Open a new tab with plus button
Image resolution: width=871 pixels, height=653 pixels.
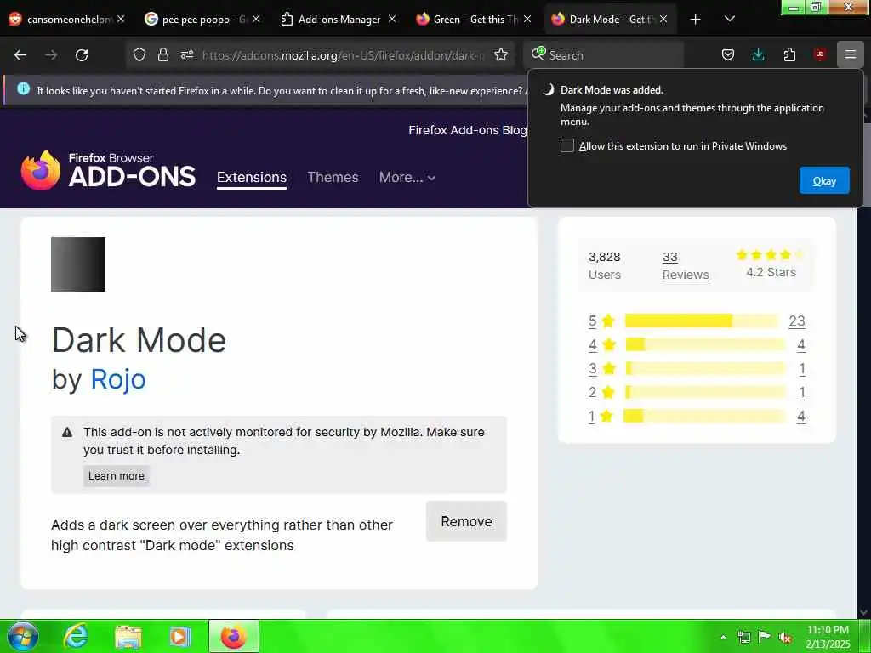pyautogui.click(x=696, y=20)
